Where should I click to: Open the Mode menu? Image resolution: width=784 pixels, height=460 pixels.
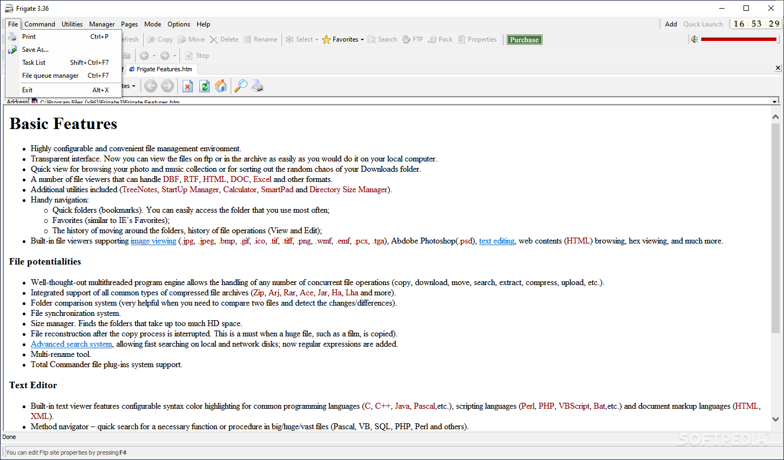152,24
